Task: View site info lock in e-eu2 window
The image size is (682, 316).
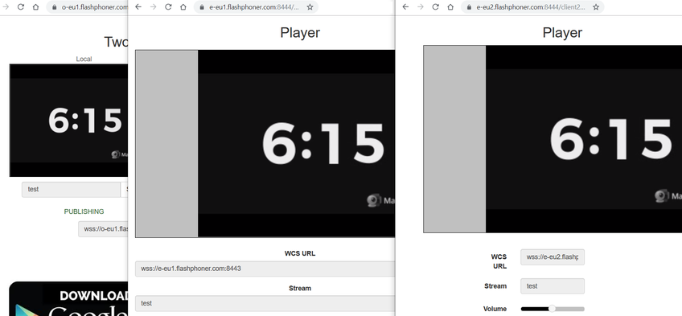Action: click(470, 7)
